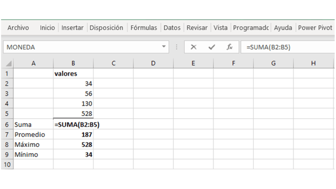336x189 pixels.
Task: Expand the Name Box dropdown arrow
Action: coord(164,47)
